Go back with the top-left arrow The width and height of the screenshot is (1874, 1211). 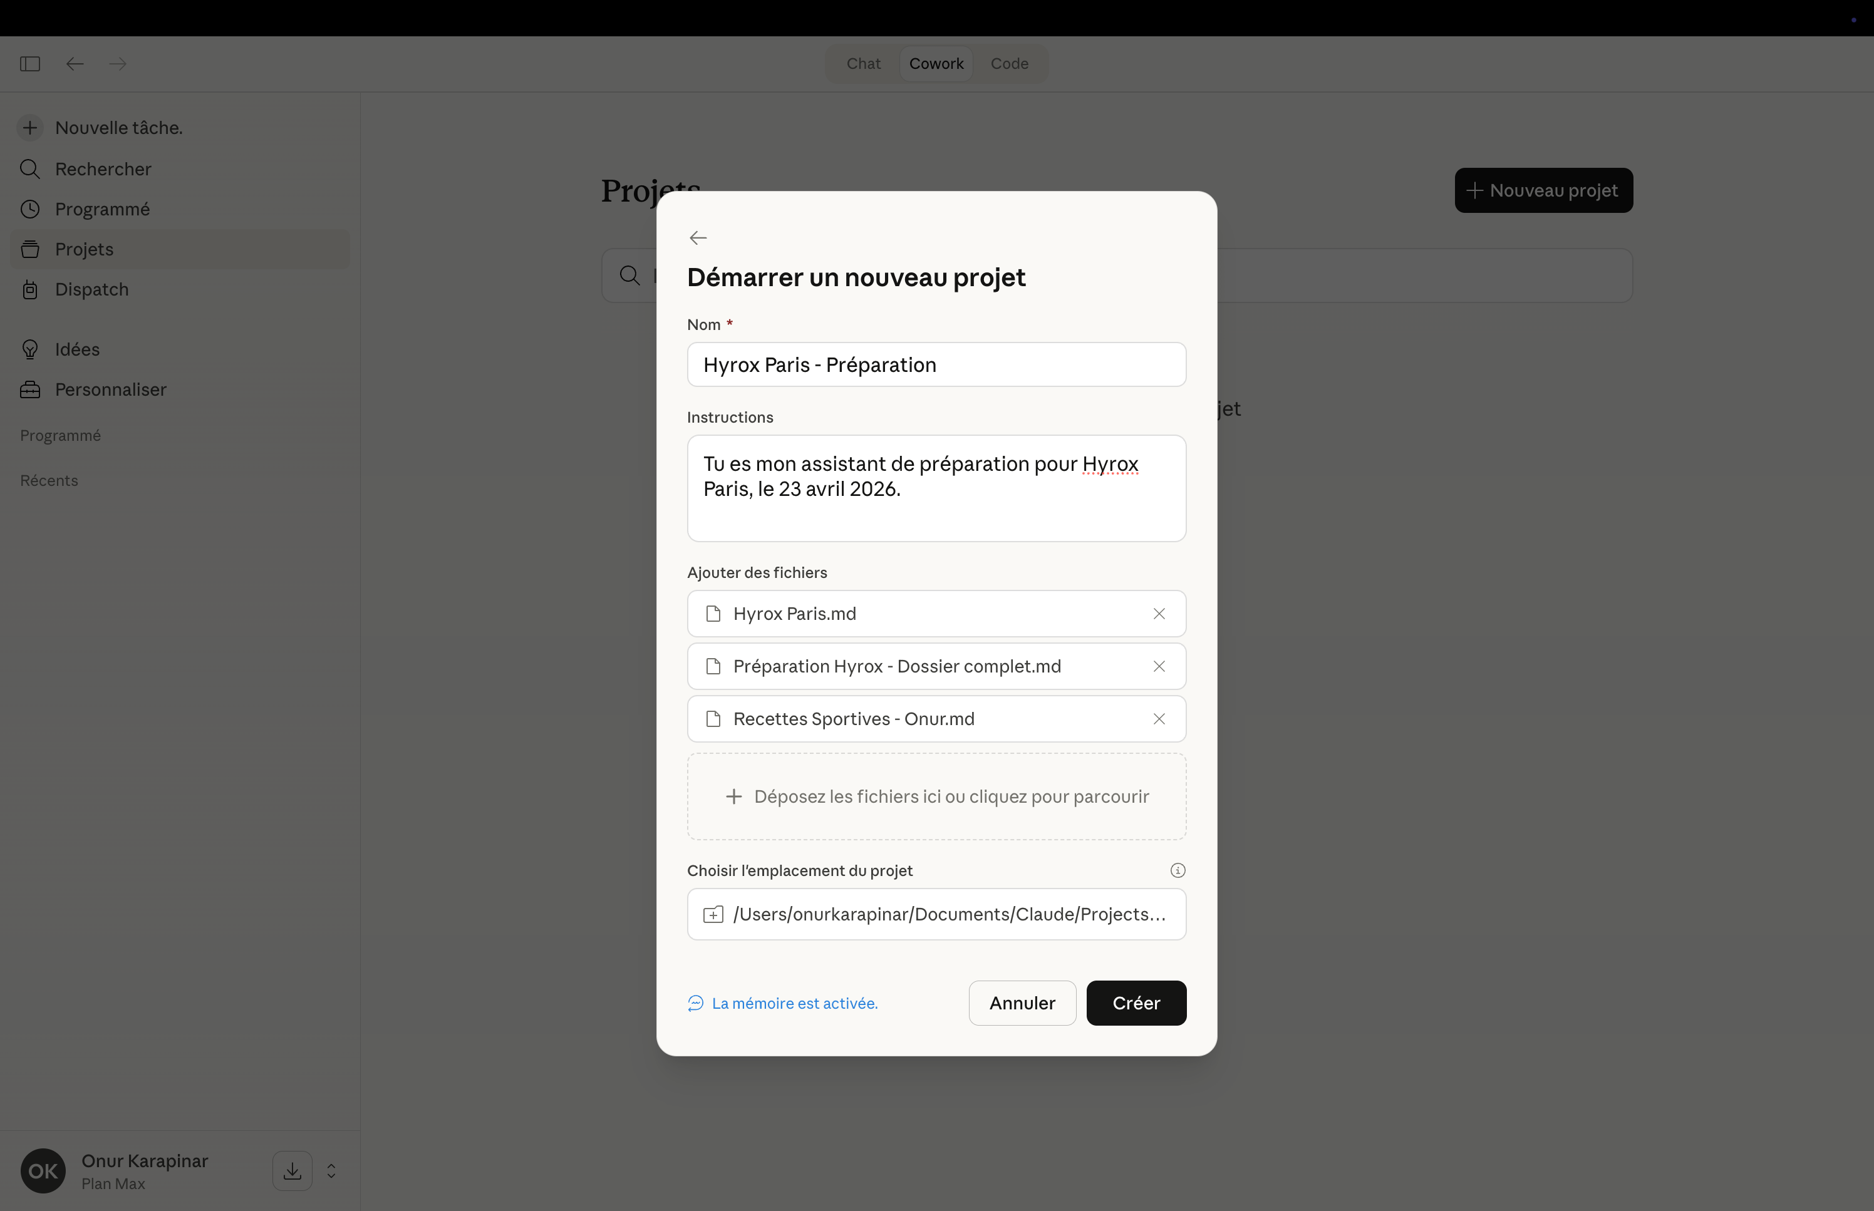tap(75, 64)
